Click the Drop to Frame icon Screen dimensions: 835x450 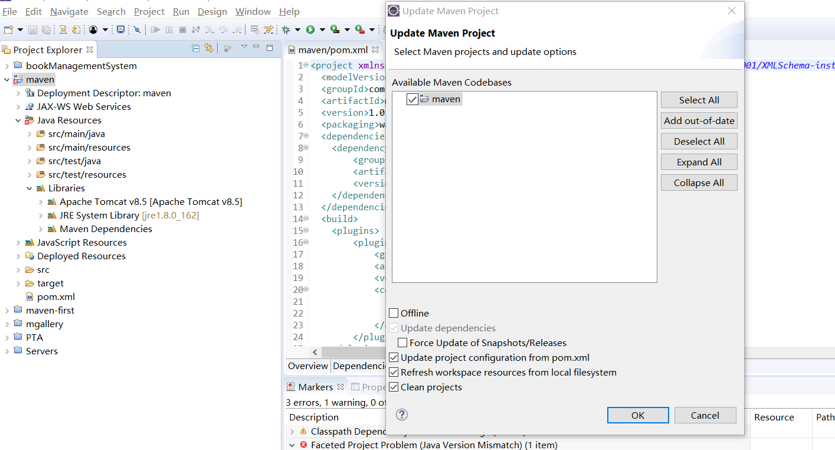pos(255,30)
